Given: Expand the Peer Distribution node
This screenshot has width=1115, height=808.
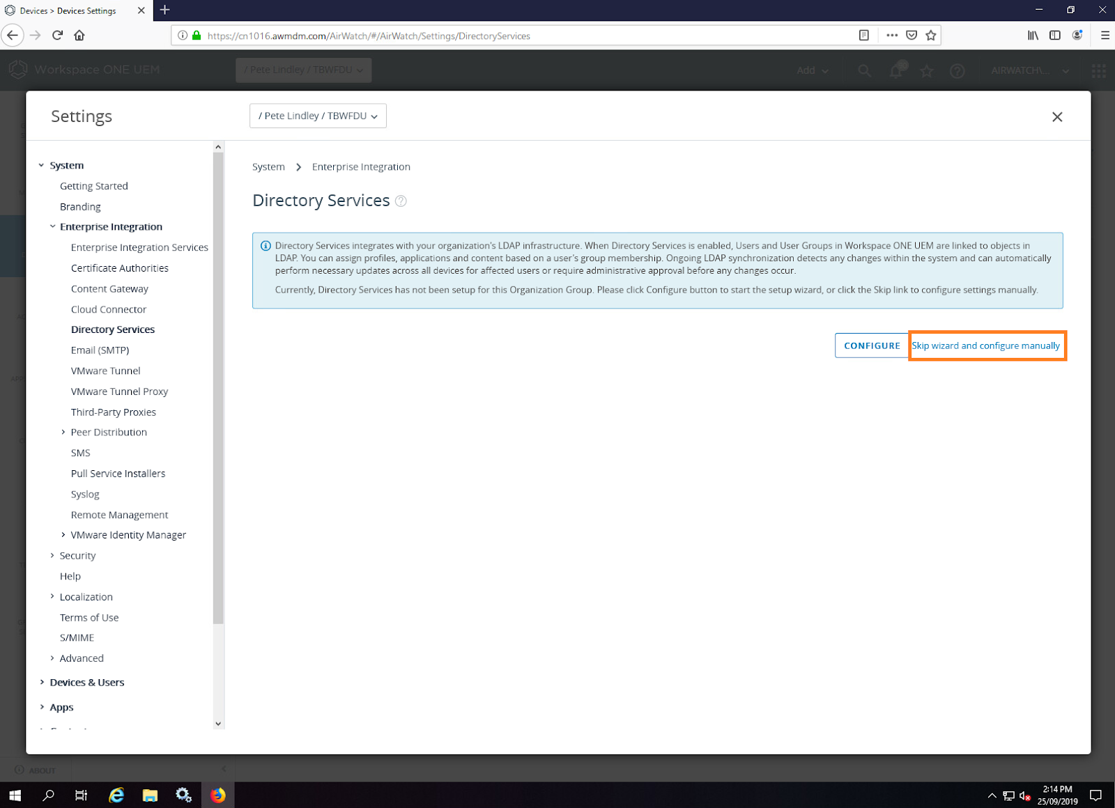Looking at the screenshot, I should (x=63, y=432).
